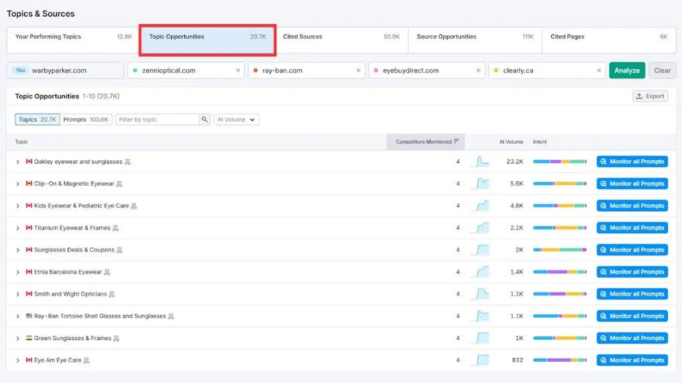Screen dimensions: 682x383
Task: Click the trend sparkline for Oakley eyewear row
Action: [x=481, y=162]
